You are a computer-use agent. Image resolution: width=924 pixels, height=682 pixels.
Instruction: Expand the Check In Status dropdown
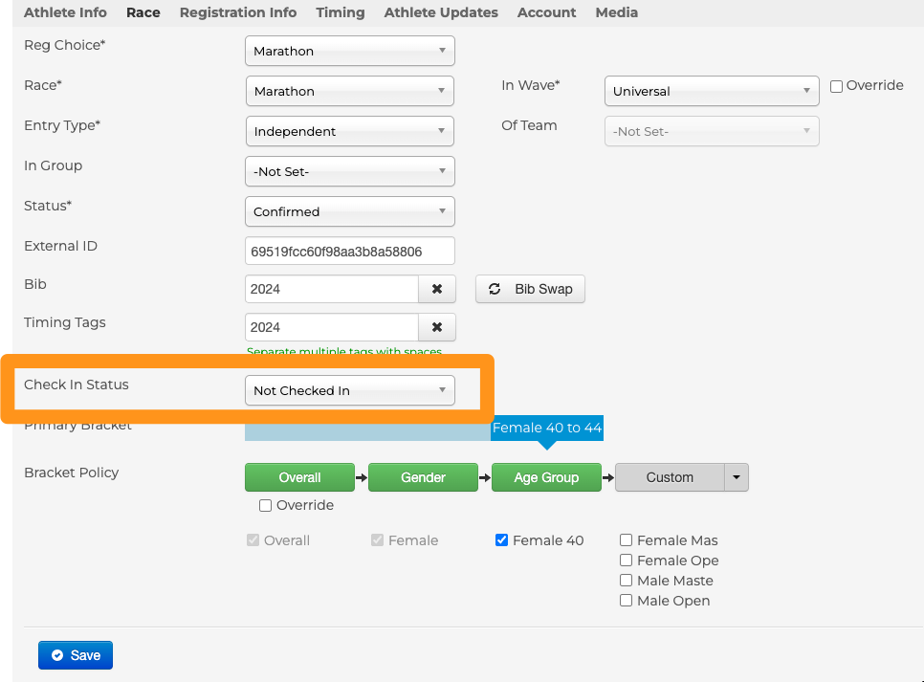click(x=349, y=390)
